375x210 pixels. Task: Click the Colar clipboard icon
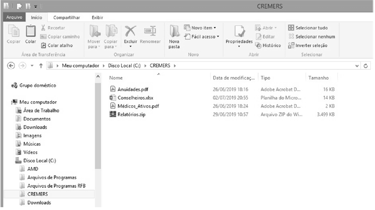click(30, 31)
